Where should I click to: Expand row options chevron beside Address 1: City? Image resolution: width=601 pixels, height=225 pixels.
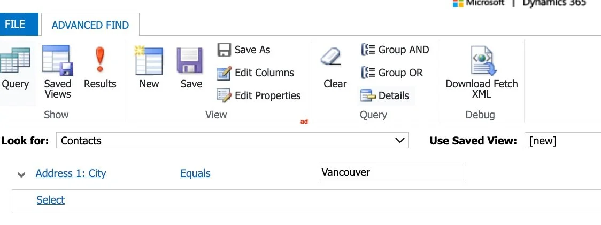click(x=21, y=174)
